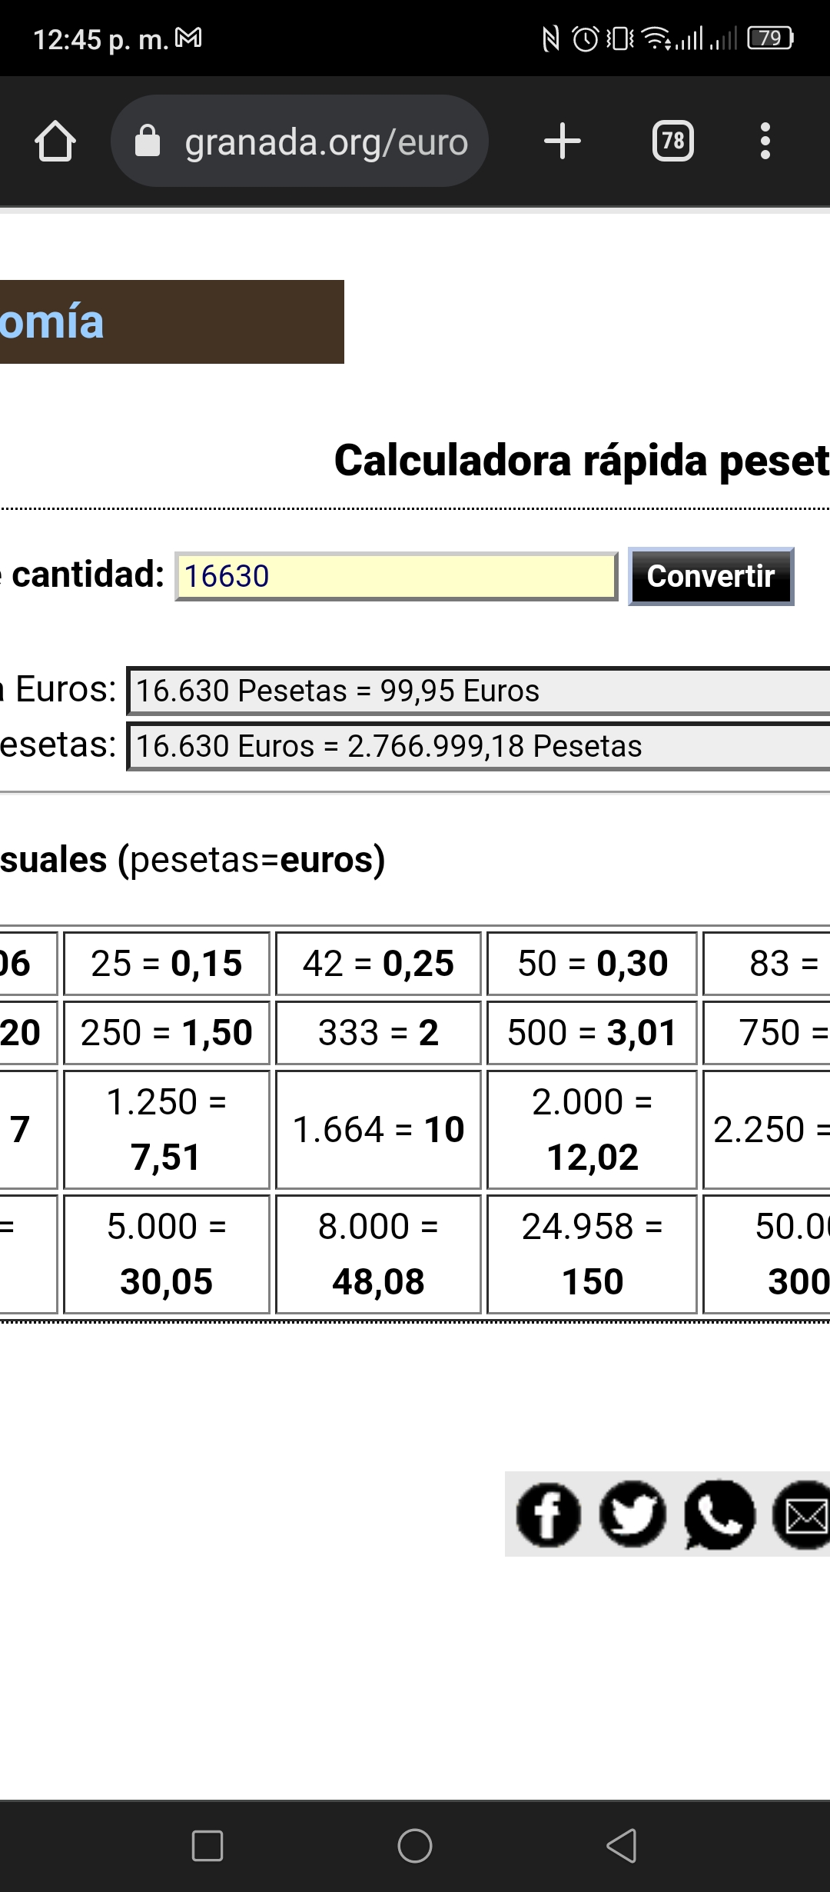This screenshot has height=1892, width=830.
Task: Share page on Twitter
Action: 632,1514
